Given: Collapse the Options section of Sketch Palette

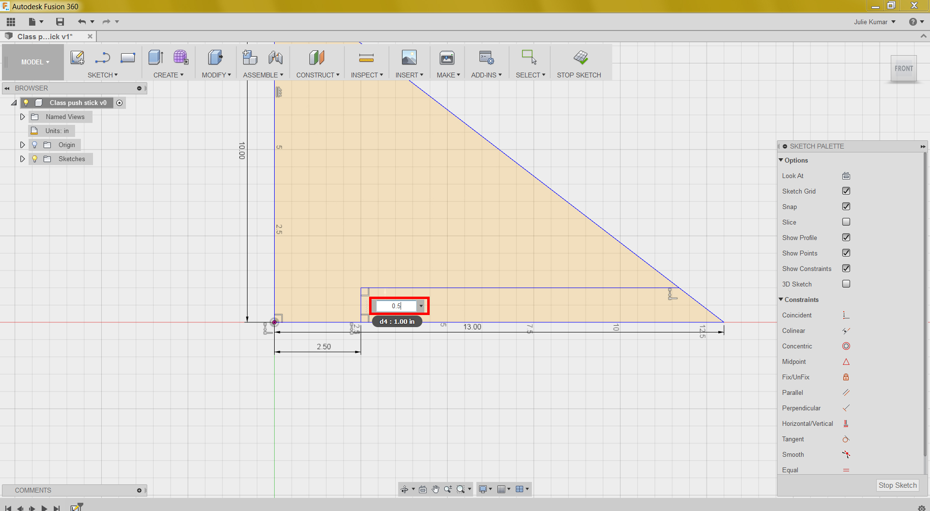Looking at the screenshot, I should [x=781, y=160].
